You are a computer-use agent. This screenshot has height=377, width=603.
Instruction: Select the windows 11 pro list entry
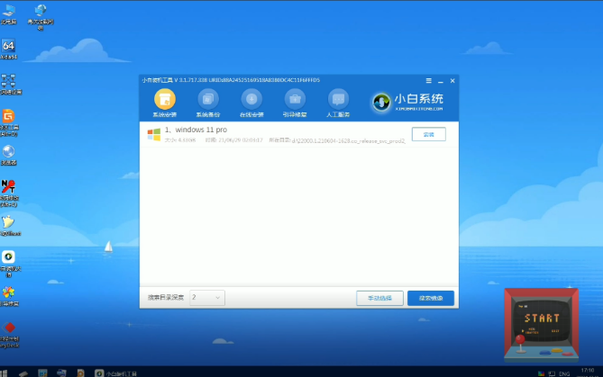pyautogui.click(x=270, y=134)
